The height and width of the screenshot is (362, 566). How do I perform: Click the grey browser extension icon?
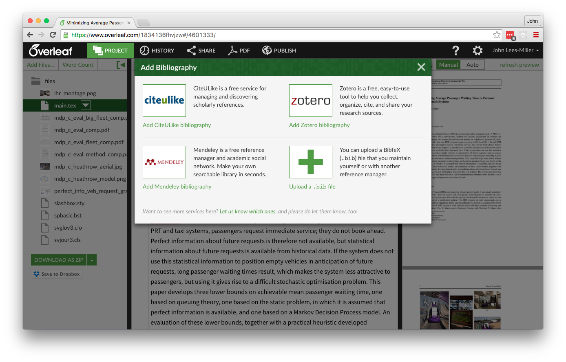523,35
